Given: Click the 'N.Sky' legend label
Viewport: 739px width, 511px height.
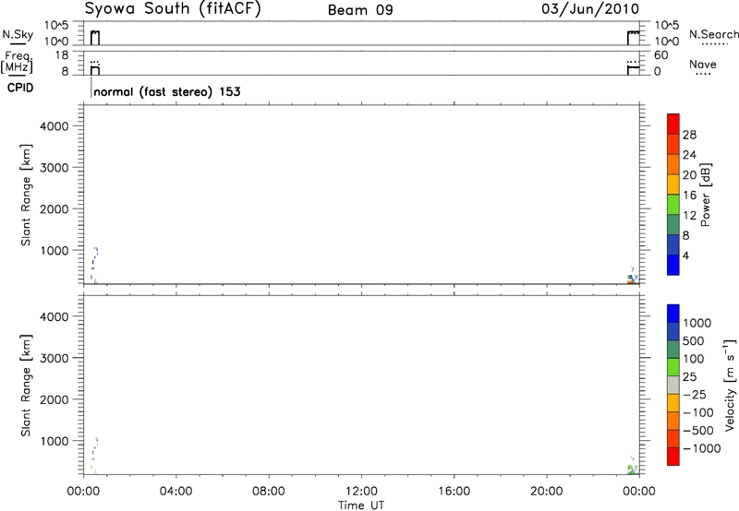Looking at the screenshot, I should [18, 34].
